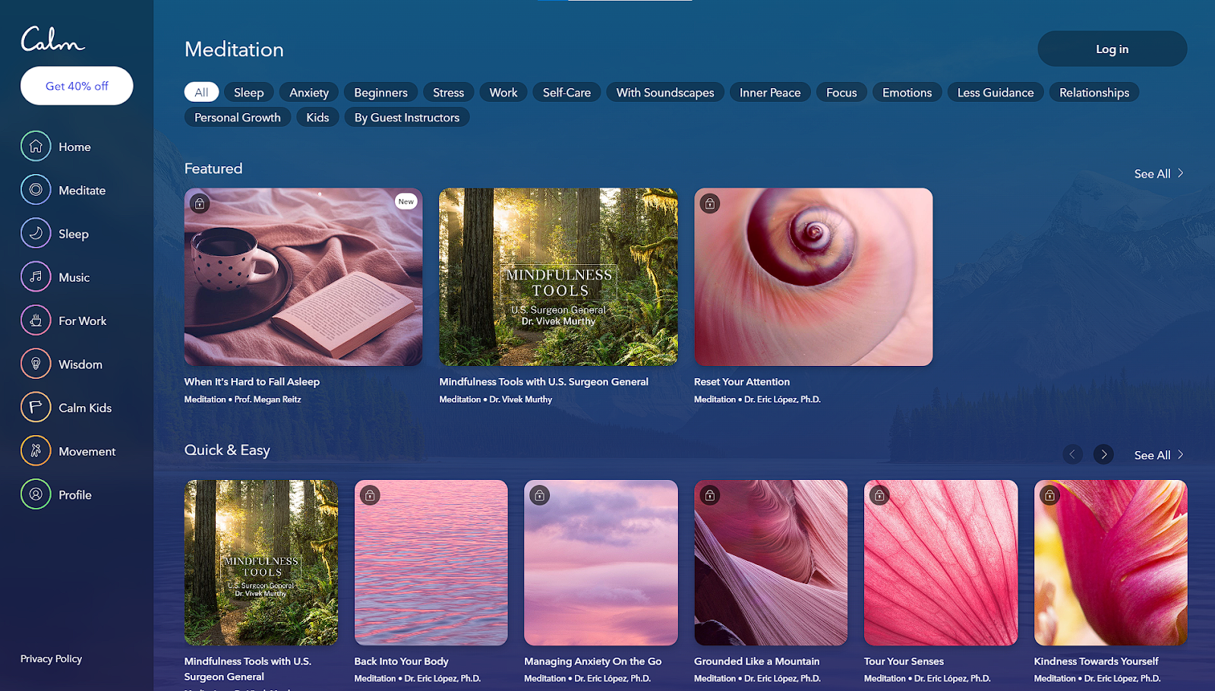This screenshot has width=1215, height=691.
Task: Select the Sleep filter chip
Action: tap(249, 92)
